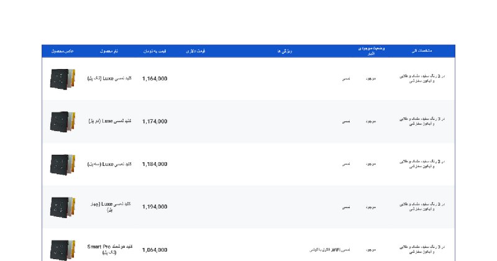Image resolution: width=497 pixels, height=261 pixels.
Task: Select the Luxe (چهار پل) product name
Action: (x=109, y=207)
